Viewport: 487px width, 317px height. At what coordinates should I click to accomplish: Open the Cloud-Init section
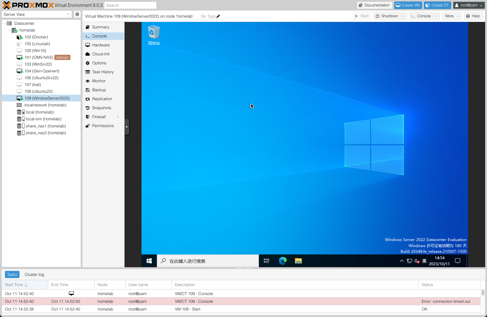103,54
